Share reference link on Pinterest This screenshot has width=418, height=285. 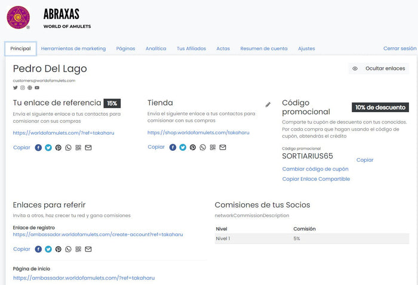point(59,147)
